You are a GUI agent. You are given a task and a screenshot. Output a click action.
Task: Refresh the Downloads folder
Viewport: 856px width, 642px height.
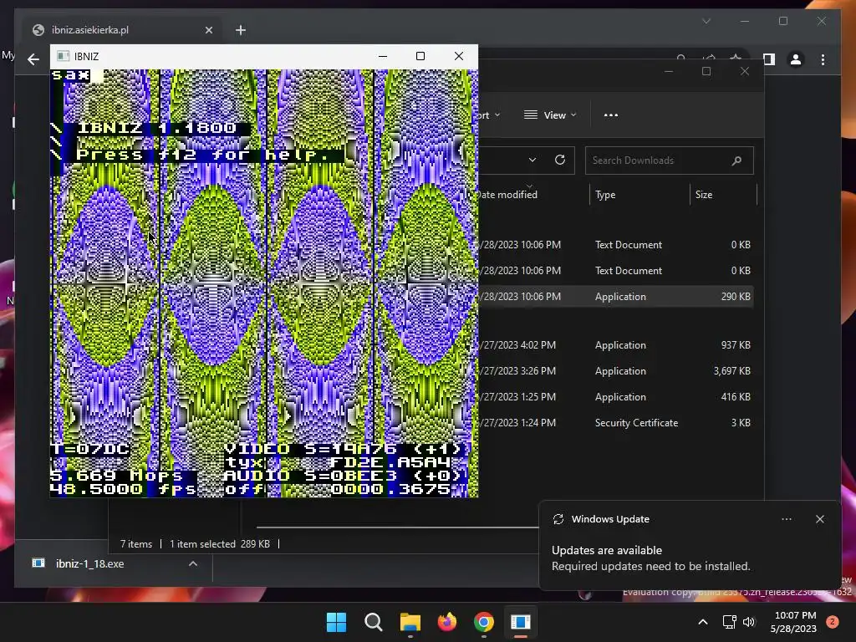559,160
